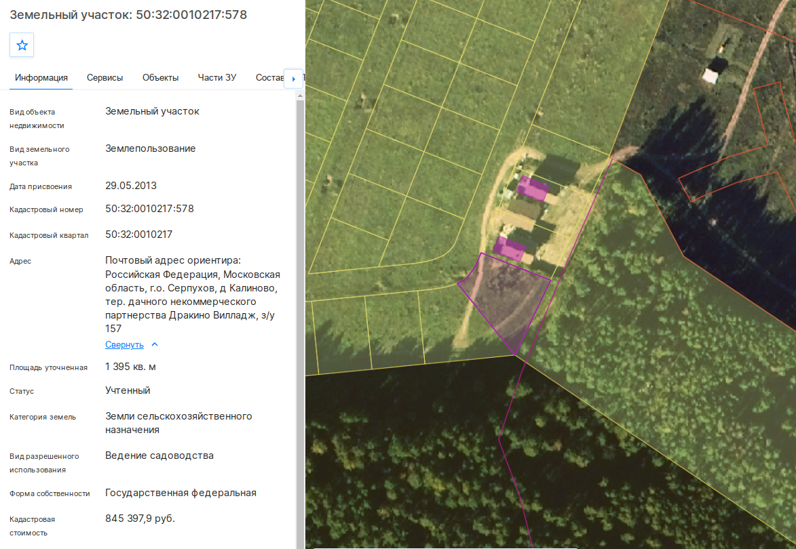Screen dimensions: 796x549
Task: Click the cadastral cost value 845 397,9 руб.
Action: coord(140,518)
